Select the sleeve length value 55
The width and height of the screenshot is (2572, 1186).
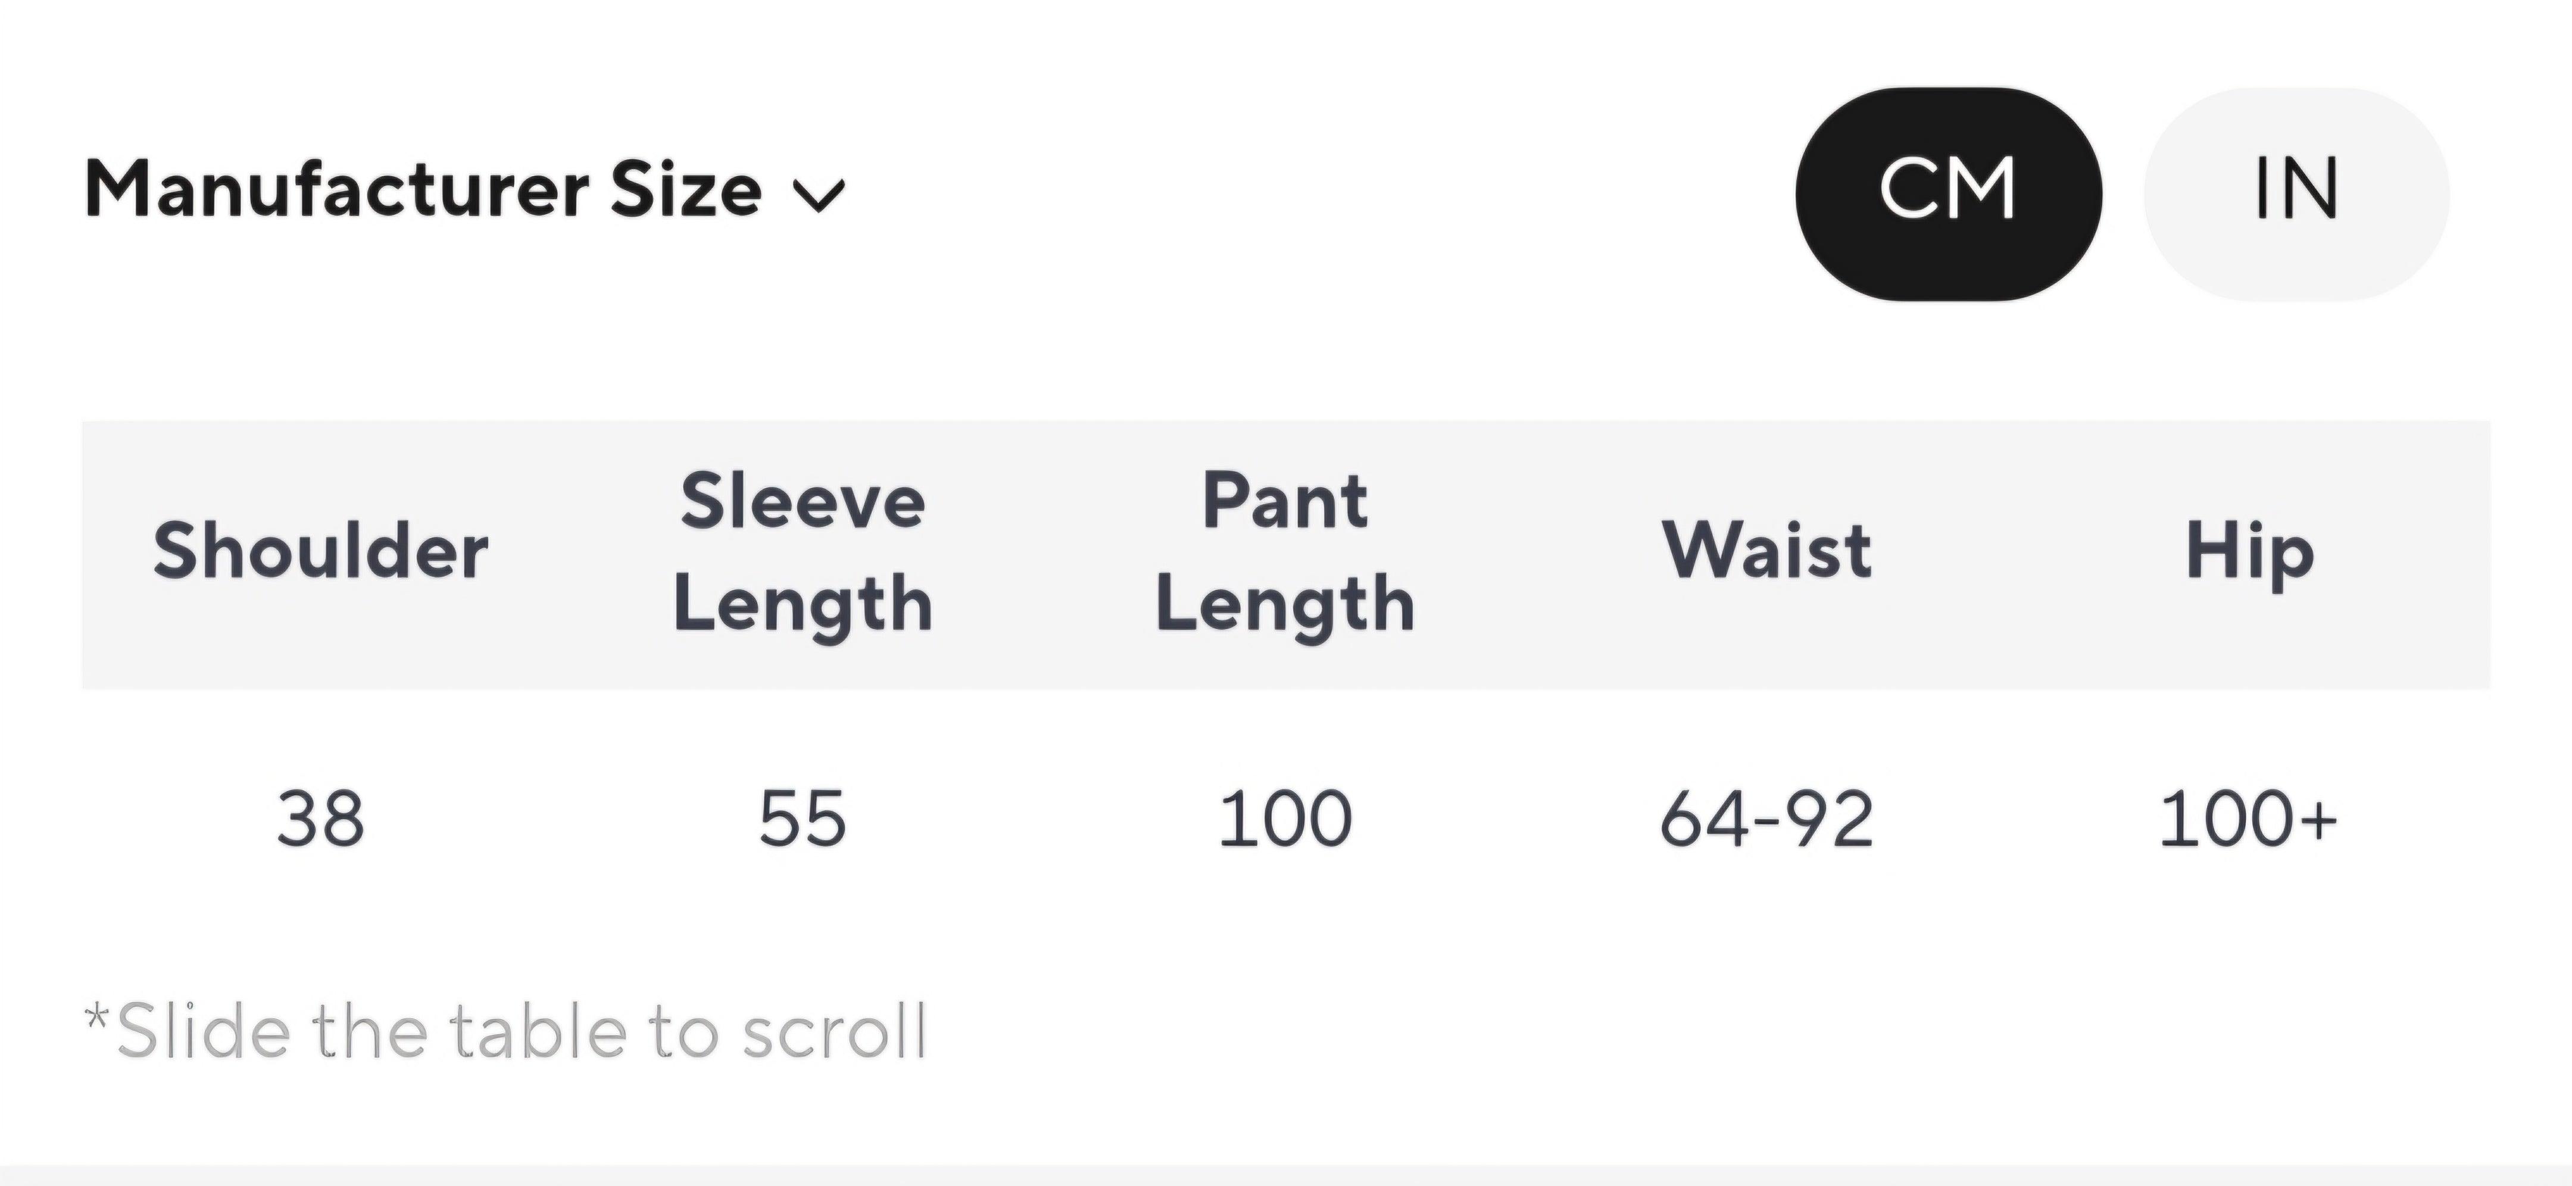tap(803, 820)
